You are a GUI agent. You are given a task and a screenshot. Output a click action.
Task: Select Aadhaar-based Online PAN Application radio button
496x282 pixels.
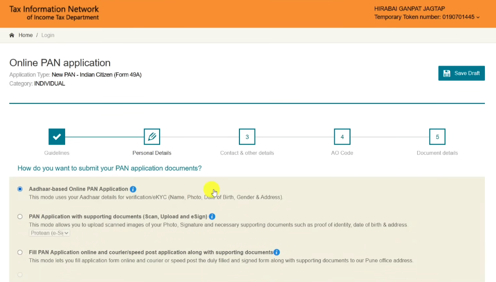(20, 189)
